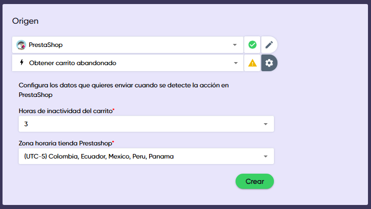Open the store time zone dropdown arrow
371x209 pixels.
pyautogui.click(x=266, y=156)
